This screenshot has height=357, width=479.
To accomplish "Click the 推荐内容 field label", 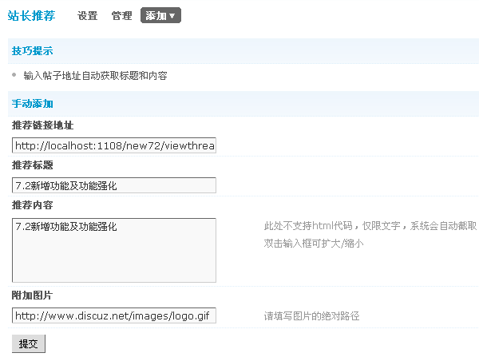I will pyautogui.click(x=32, y=205).
